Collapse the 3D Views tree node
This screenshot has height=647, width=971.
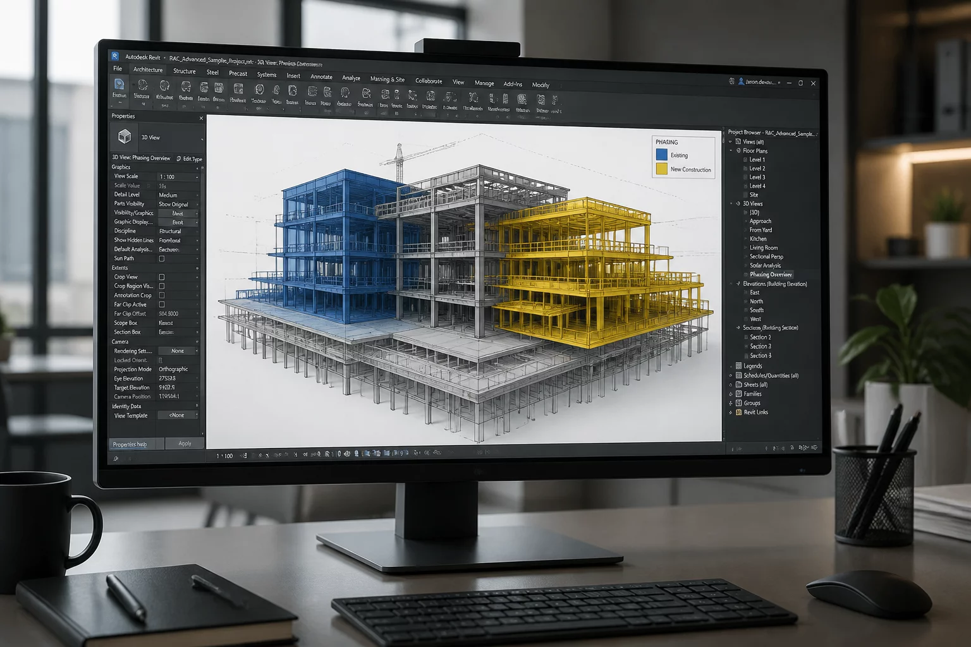(x=731, y=203)
